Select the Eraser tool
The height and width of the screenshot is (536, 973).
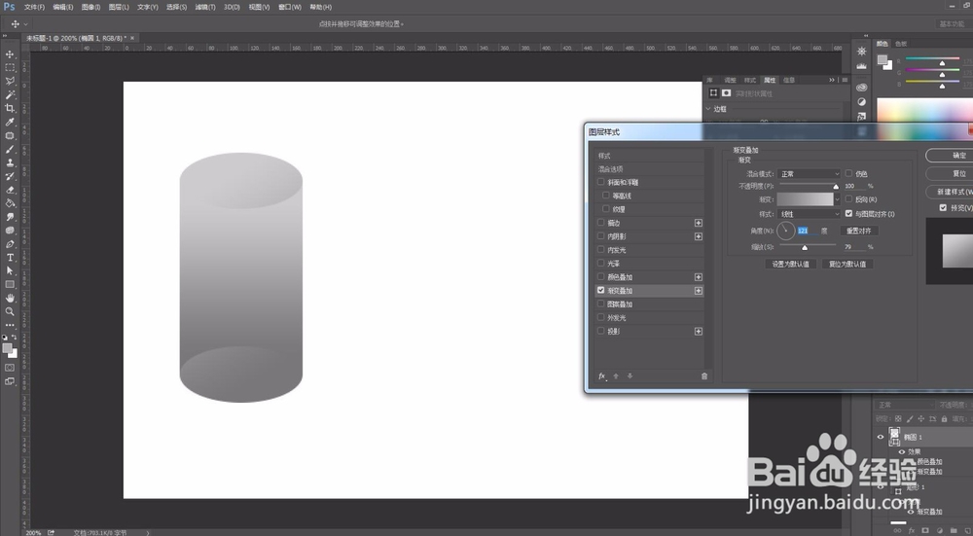click(10, 190)
